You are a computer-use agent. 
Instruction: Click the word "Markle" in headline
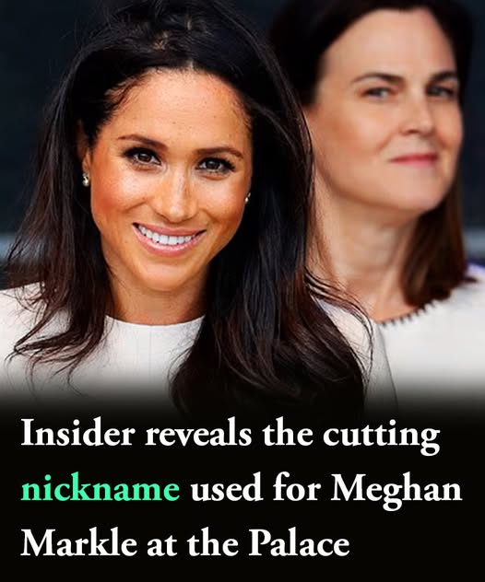coord(78,543)
